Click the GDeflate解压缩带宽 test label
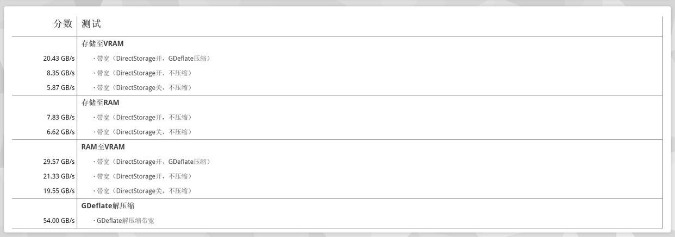The width and height of the screenshot is (675, 237). (125, 221)
